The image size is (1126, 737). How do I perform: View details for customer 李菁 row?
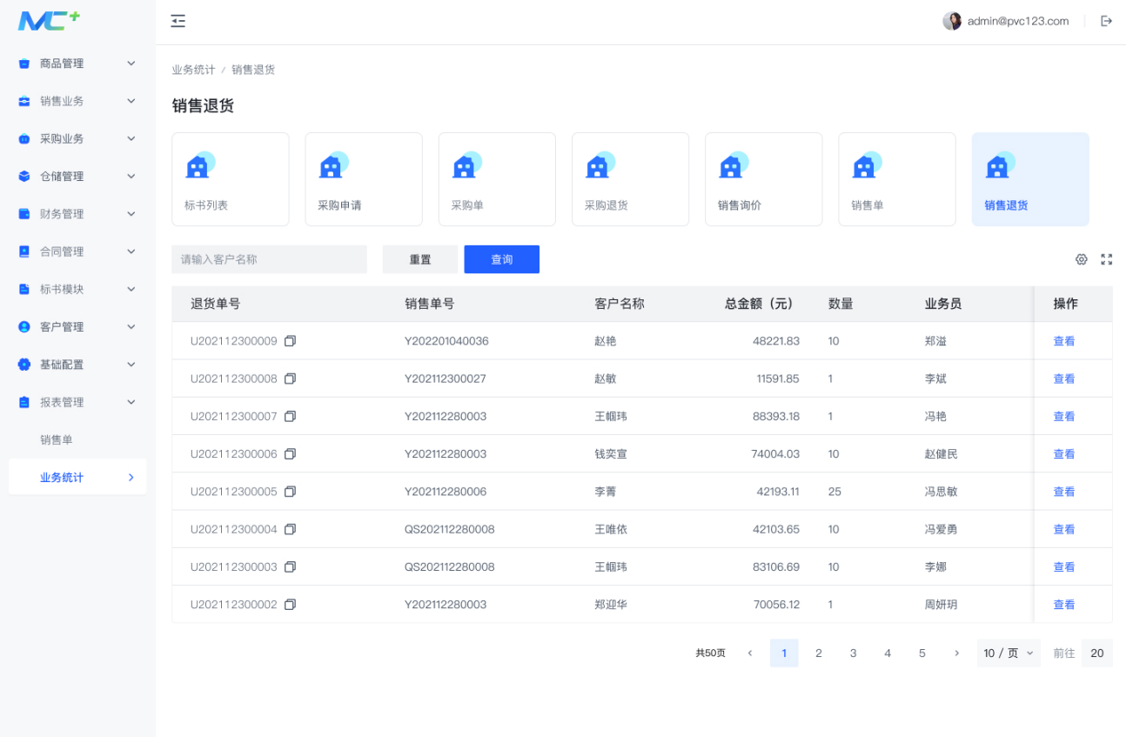coord(1064,492)
